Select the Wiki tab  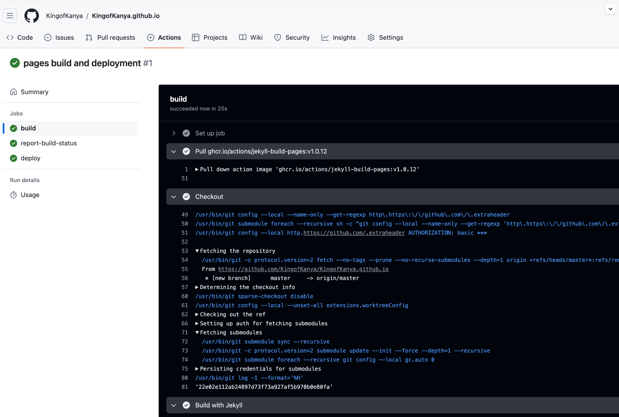(x=256, y=37)
